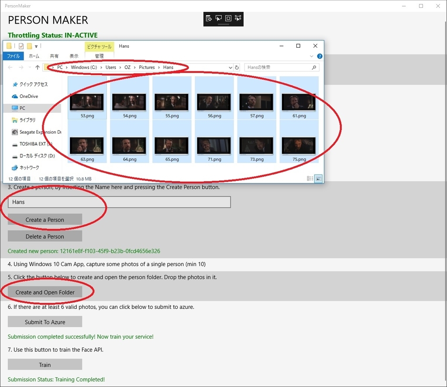Select the 73.png thumbnail
Viewport: 447px width, 387px height.
tap(257, 142)
